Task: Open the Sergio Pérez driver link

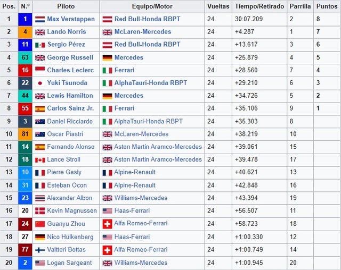Action: (66, 45)
